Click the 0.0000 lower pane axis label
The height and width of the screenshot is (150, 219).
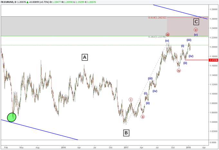213,143
